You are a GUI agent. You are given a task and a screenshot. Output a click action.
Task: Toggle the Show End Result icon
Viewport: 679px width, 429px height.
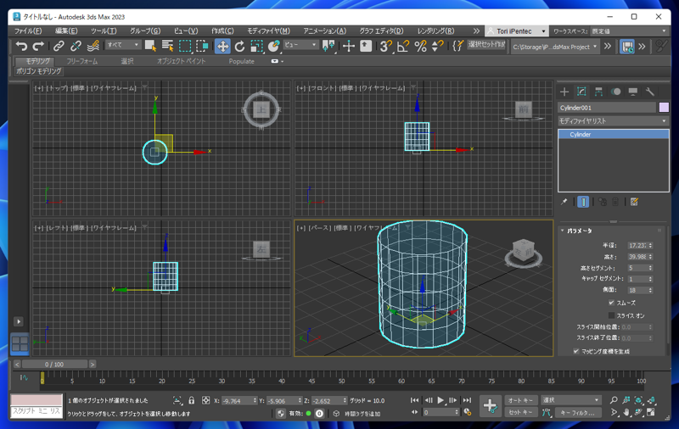(583, 202)
